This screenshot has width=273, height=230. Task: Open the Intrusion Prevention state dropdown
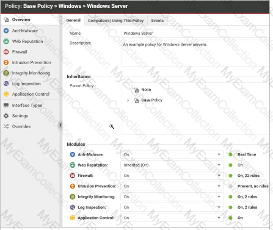tap(172, 186)
